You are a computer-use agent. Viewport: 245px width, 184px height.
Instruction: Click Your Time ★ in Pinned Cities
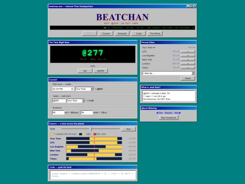(148, 47)
